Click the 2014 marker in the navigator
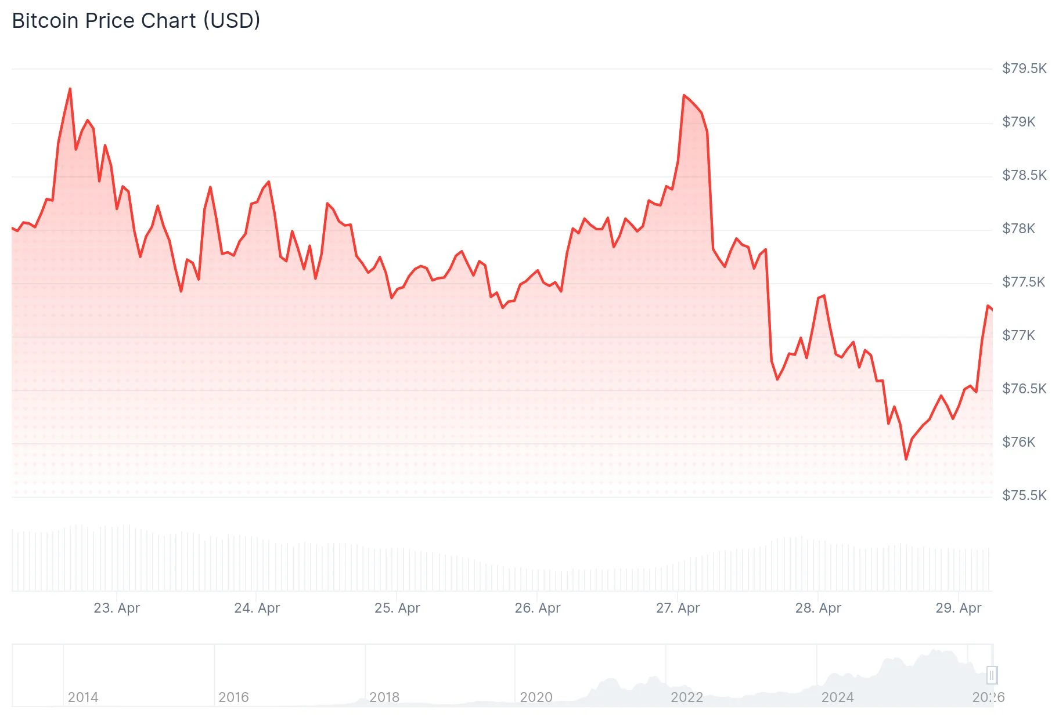This screenshot has height=724, width=1059. [83, 697]
